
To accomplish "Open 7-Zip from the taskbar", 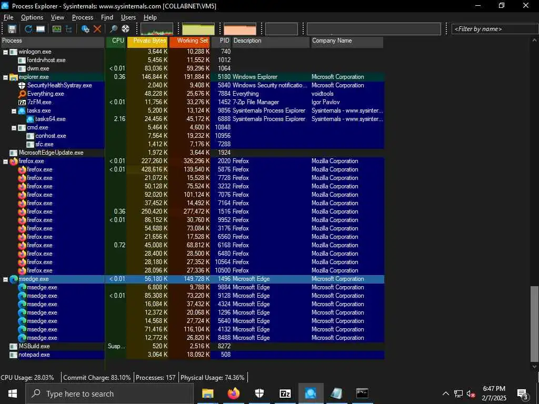I will click(285, 393).
